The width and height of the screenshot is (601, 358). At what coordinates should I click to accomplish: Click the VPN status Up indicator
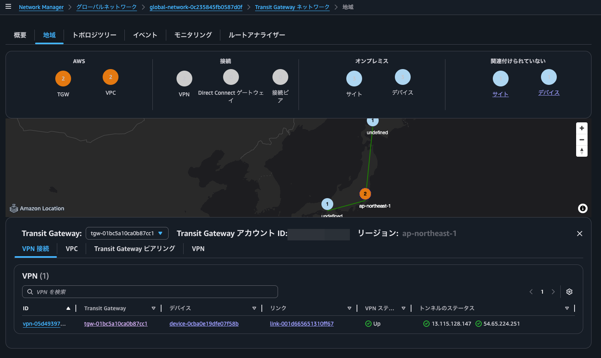(373, 324)
